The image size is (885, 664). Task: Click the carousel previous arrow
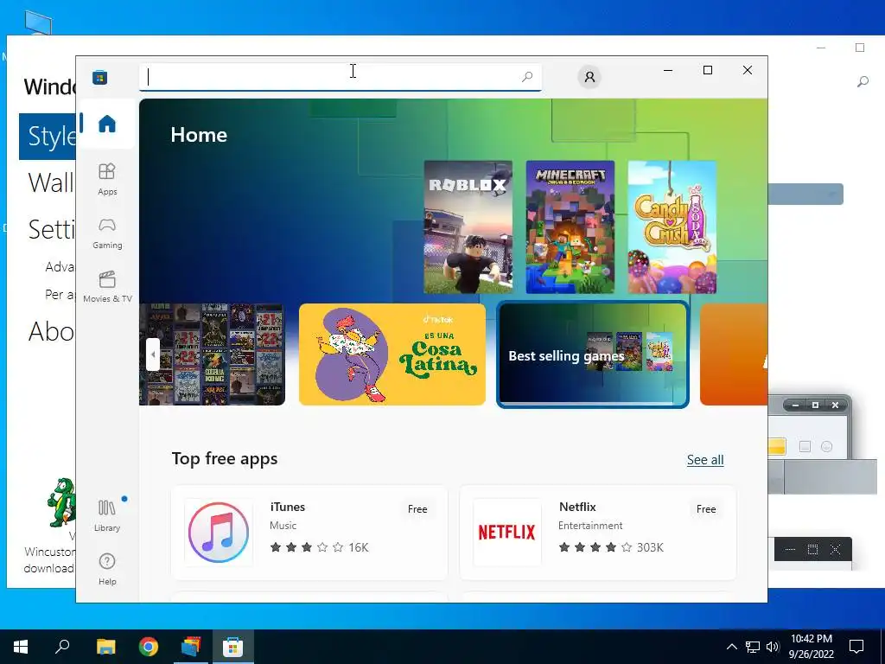[153, 354]
